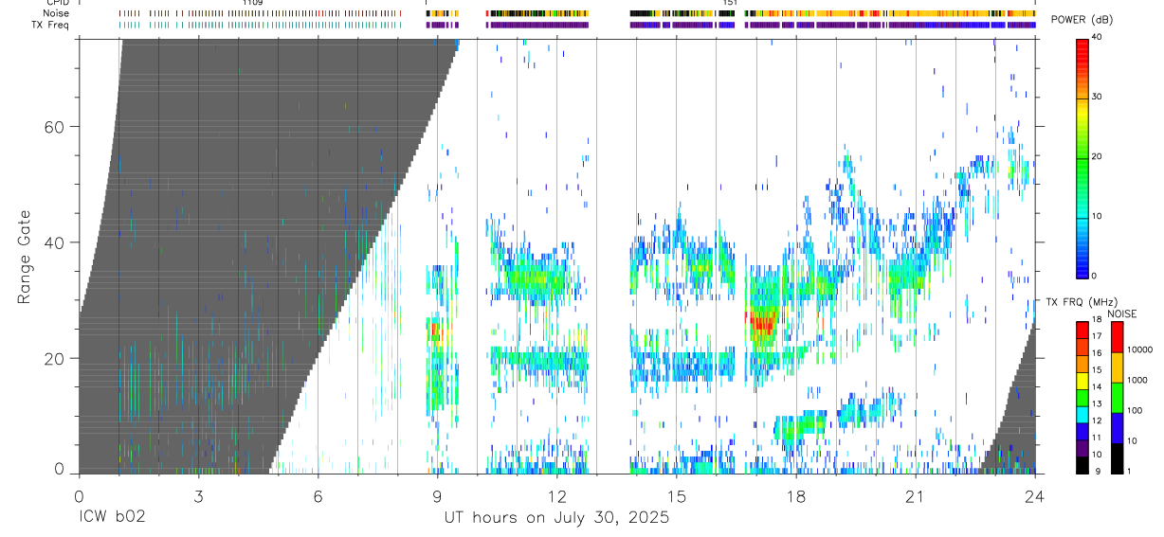Click the 3 tick on UT hours axis
Viewport: 1164px width, 537px height.
pos(198,496)
